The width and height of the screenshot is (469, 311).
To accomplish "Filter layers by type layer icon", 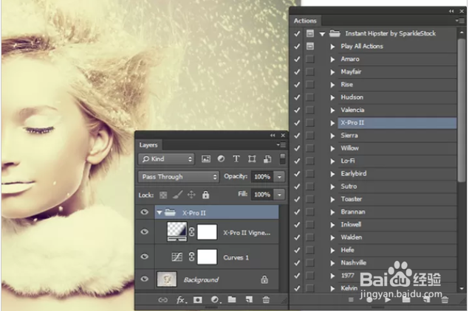I will (x=236, y=158).
